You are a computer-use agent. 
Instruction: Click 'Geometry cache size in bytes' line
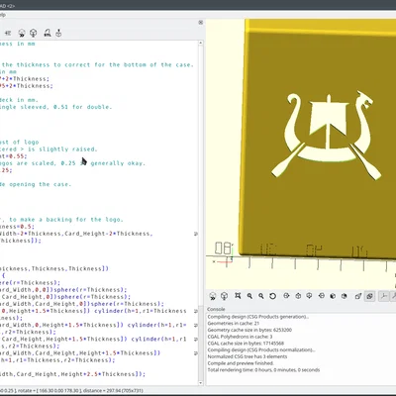pyautogui.click(x=249, y=330)
